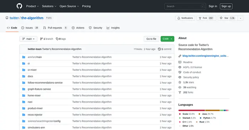Image resolution: width=249 pixels, height=130 pixels.
Task: Expand the star lists dropdown arrow
Action: (x=240, y=18)
